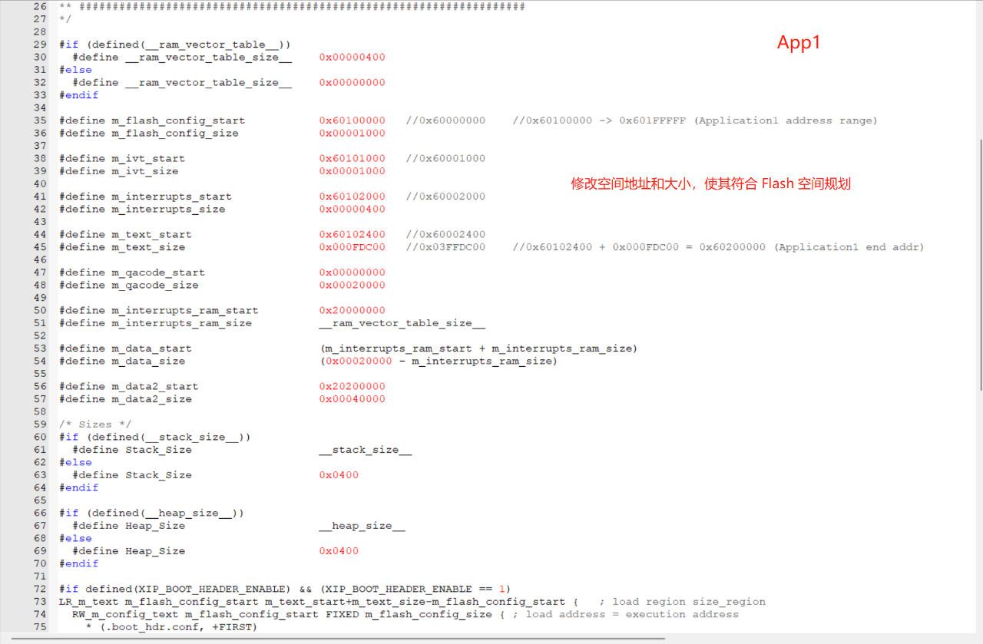Click the Application1 end addr comment
Screen dimensions: 983x644
click(719, 247)
